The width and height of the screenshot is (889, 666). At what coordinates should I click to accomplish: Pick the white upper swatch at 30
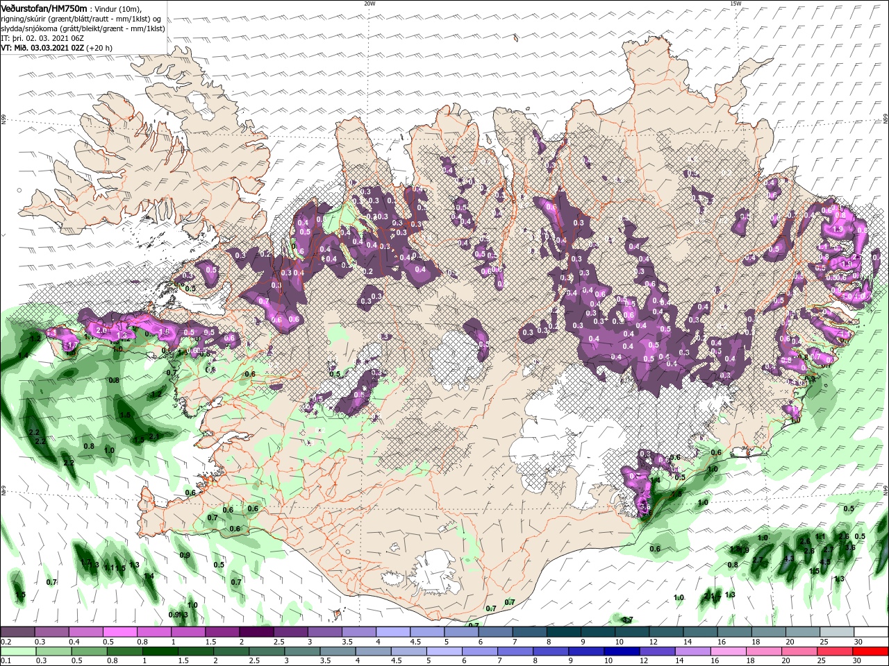[870, 632]
